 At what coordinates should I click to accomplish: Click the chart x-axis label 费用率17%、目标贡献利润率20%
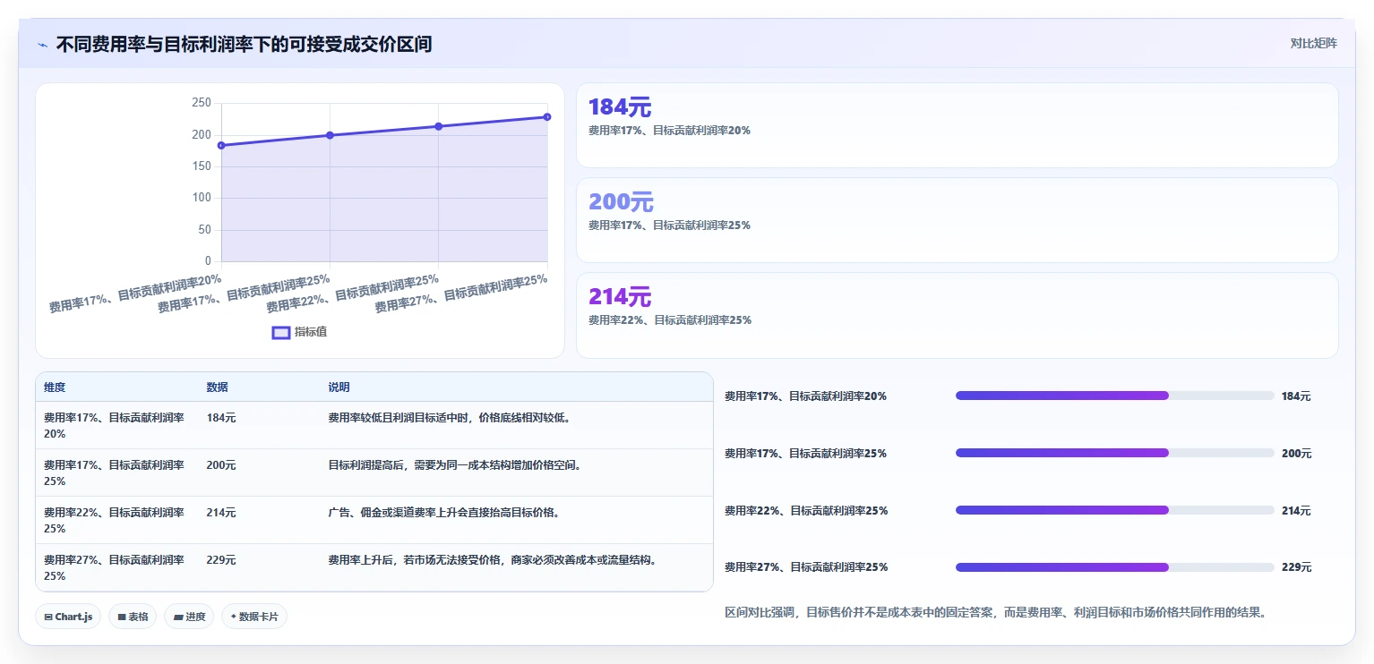tap(135, 293)
